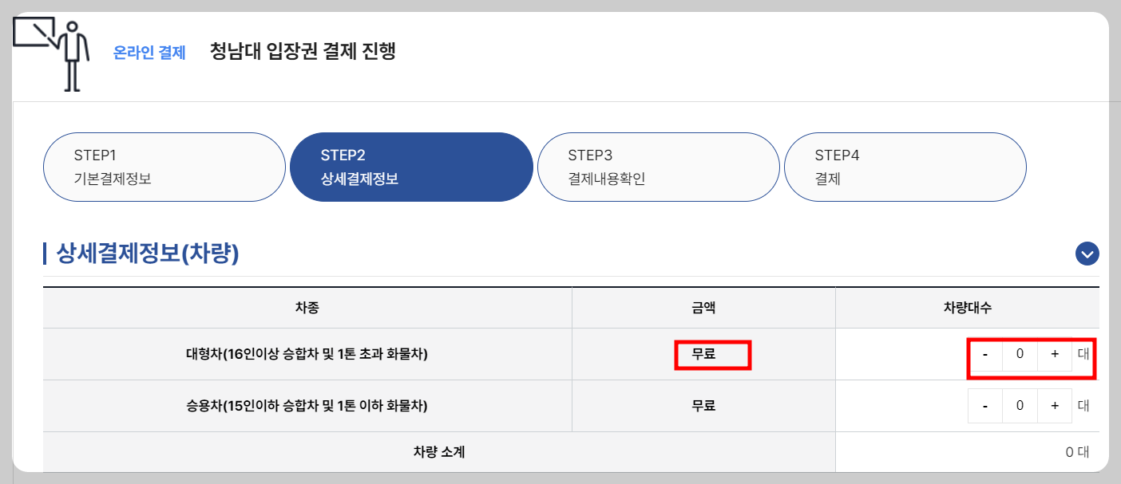Go to STEP4 결제 step

pos(905,167)
